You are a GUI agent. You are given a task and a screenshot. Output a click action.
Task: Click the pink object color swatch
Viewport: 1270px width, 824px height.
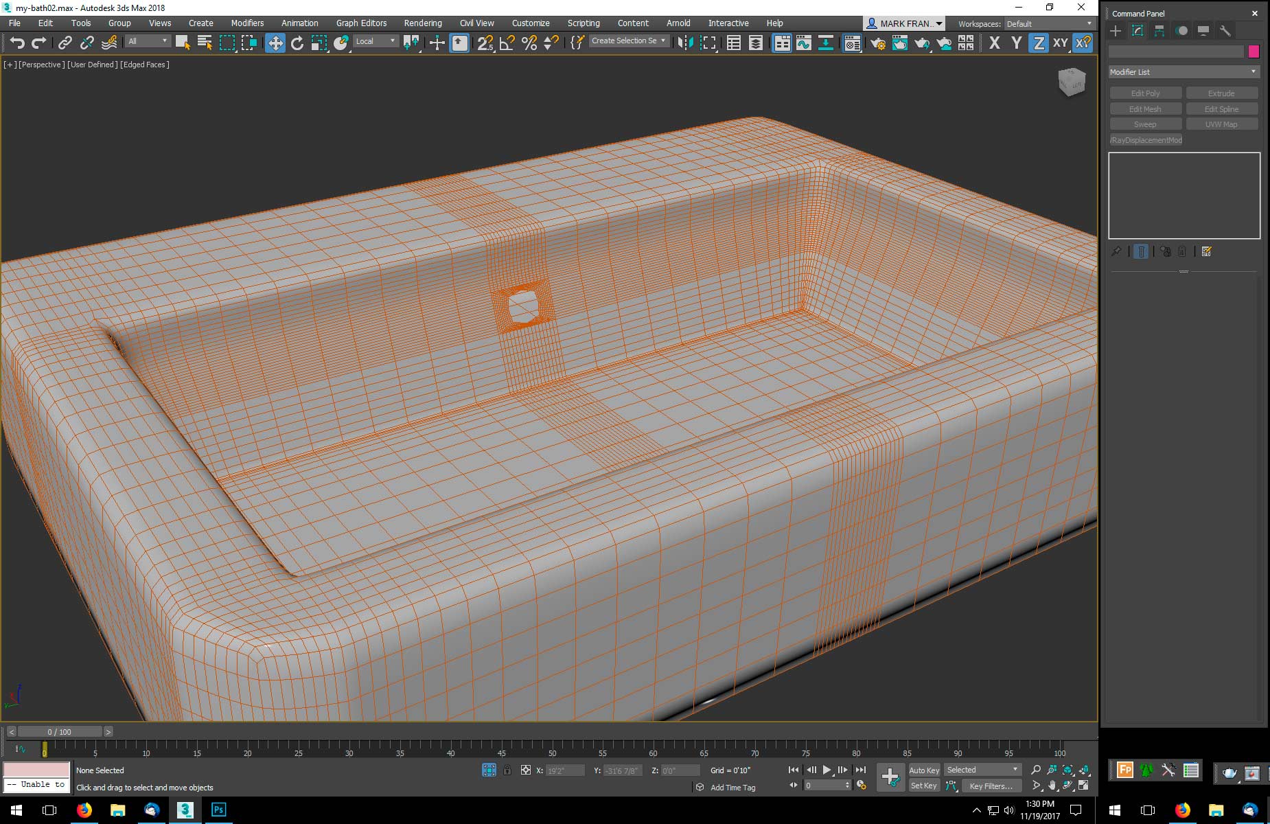(1254, 51)
